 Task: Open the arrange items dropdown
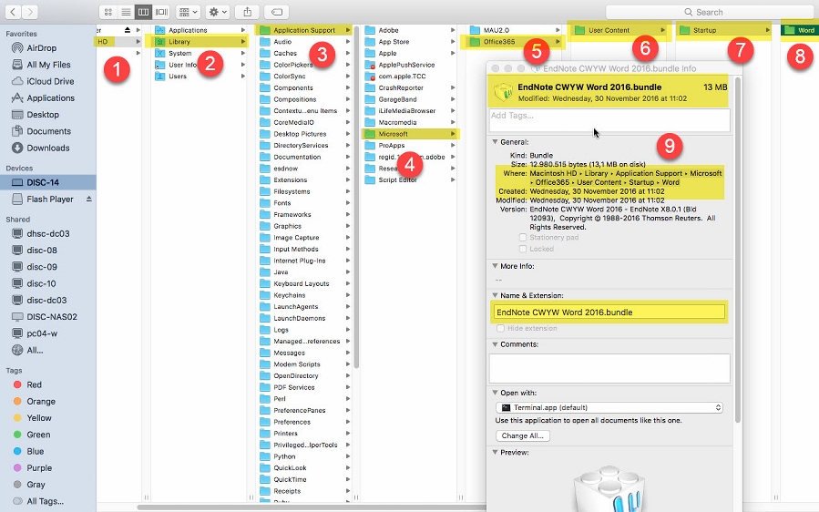click(188, 12)
